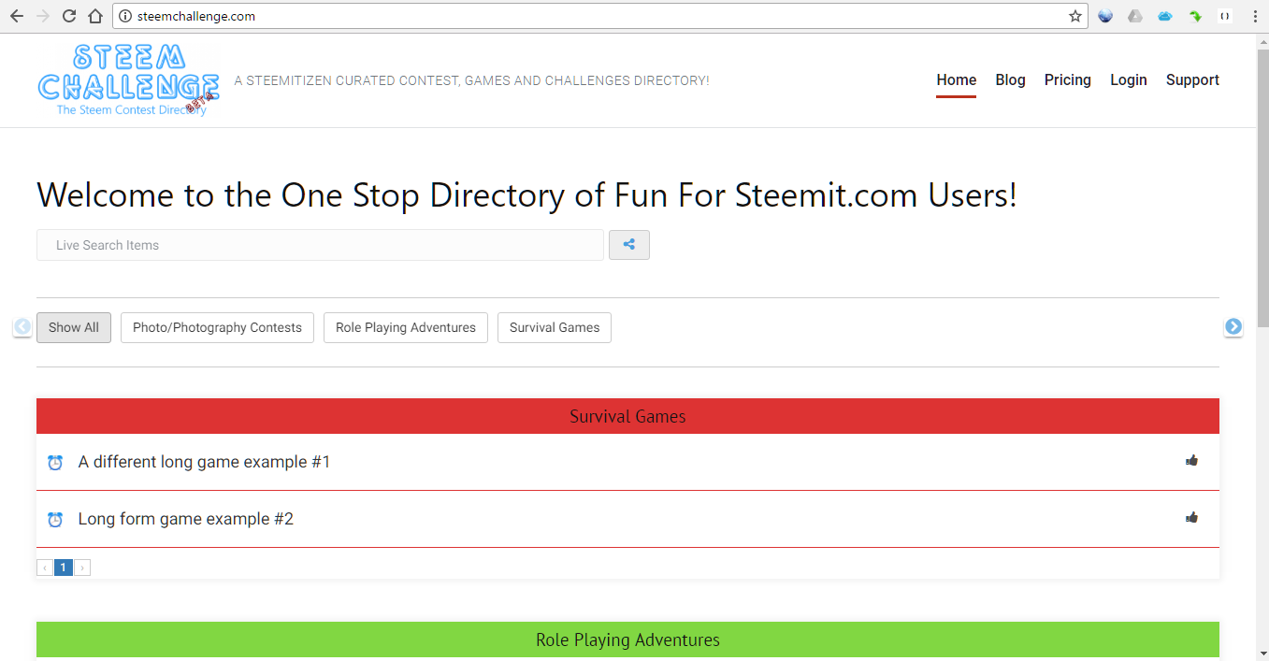Screen dimensions: 1269x661
Task: Go to previous page in pagination
Action: 45,568
